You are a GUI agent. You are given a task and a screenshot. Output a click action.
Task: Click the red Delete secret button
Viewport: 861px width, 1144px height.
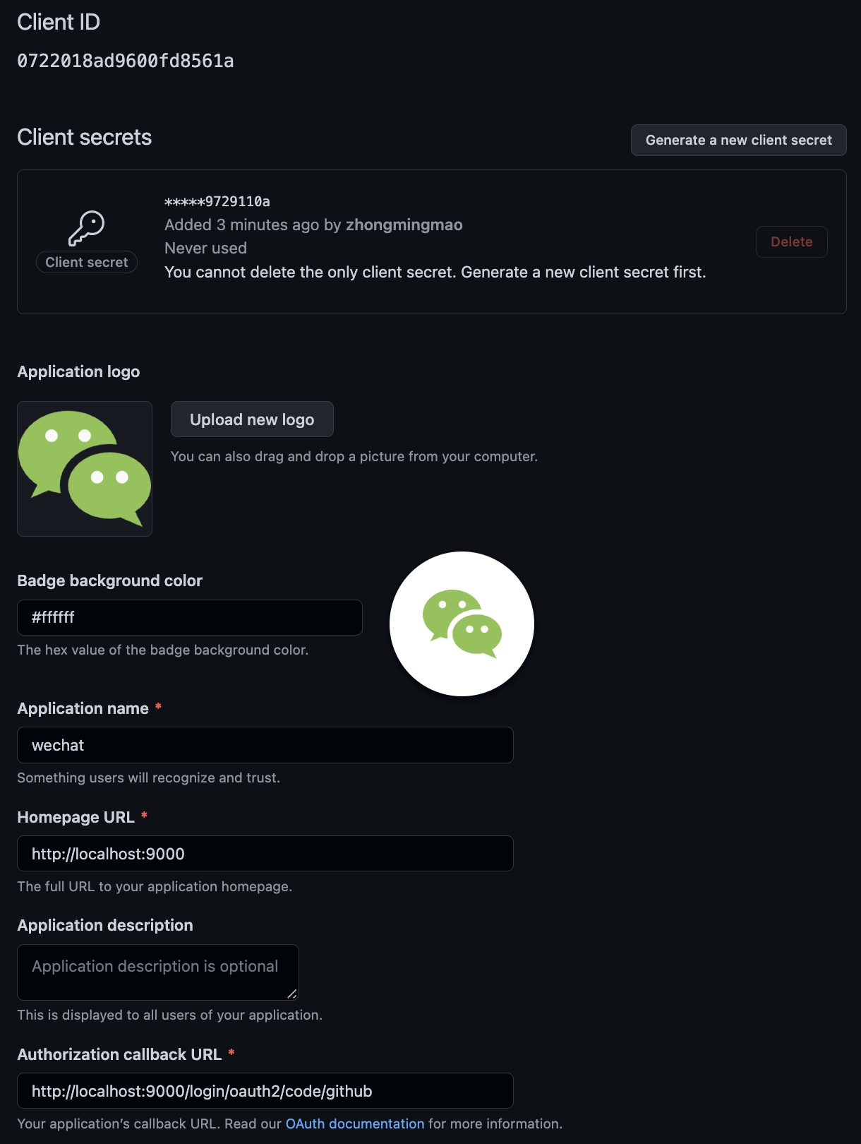(x=791, y=242)
